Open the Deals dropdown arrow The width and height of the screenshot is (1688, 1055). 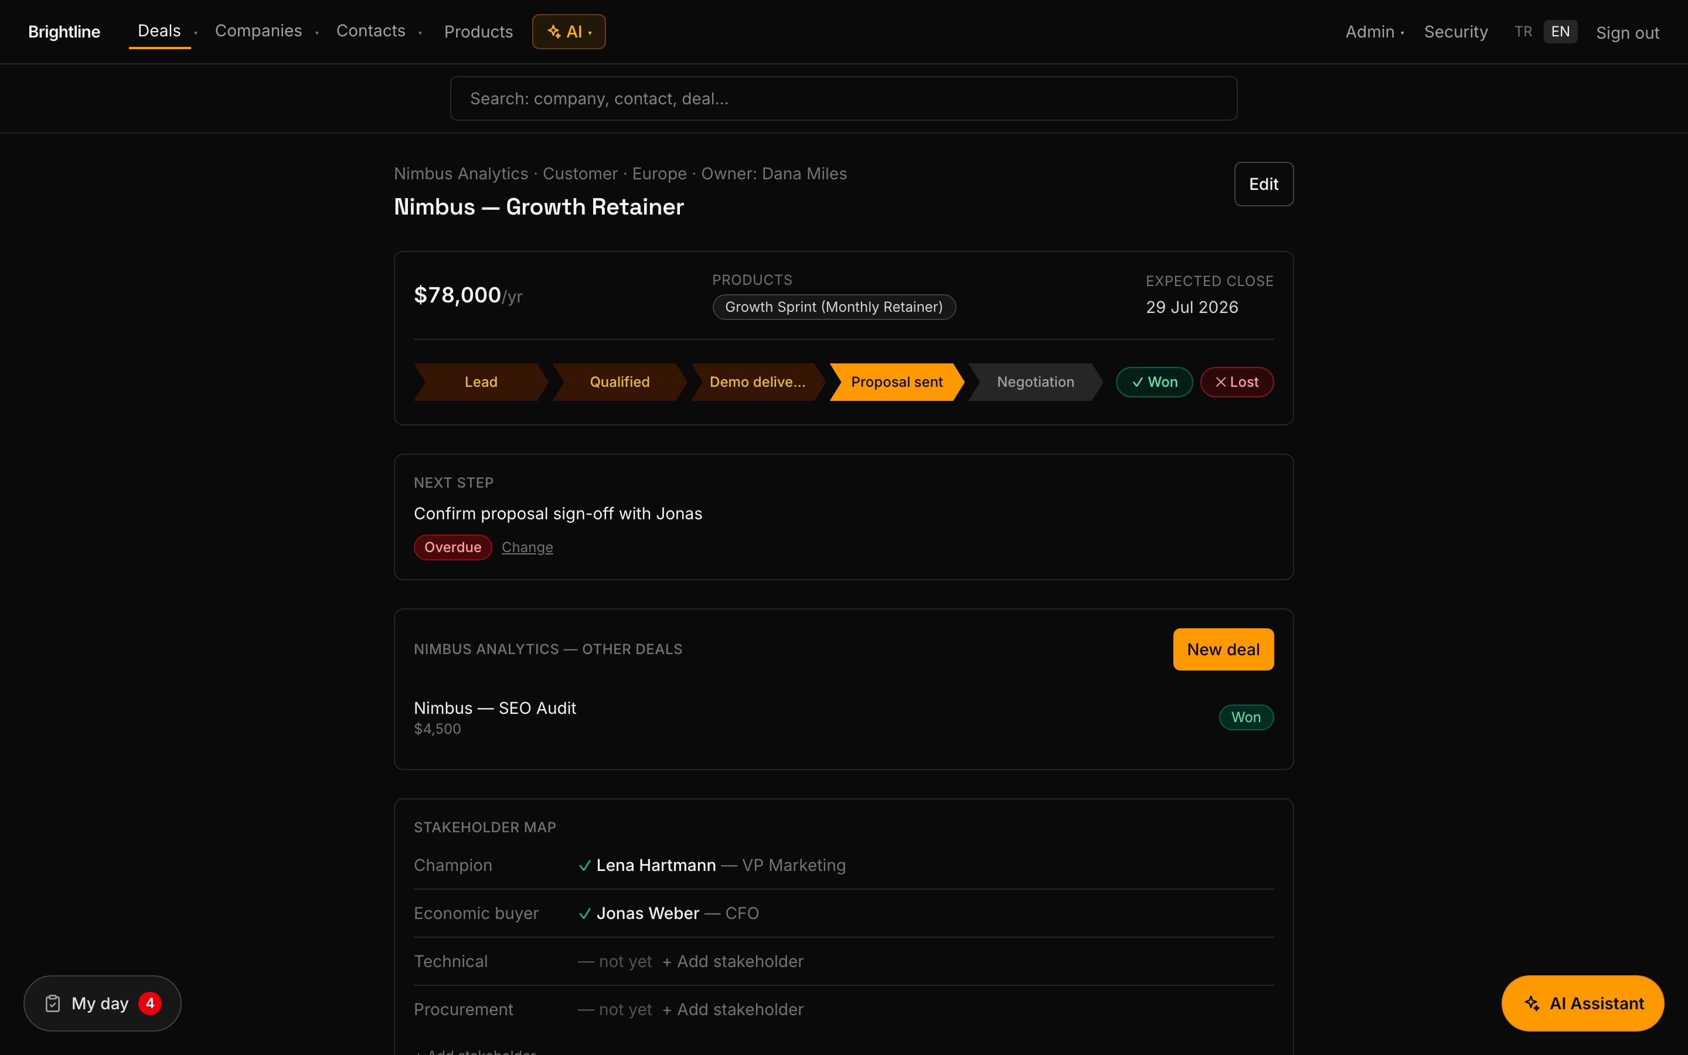pos(196,33)
